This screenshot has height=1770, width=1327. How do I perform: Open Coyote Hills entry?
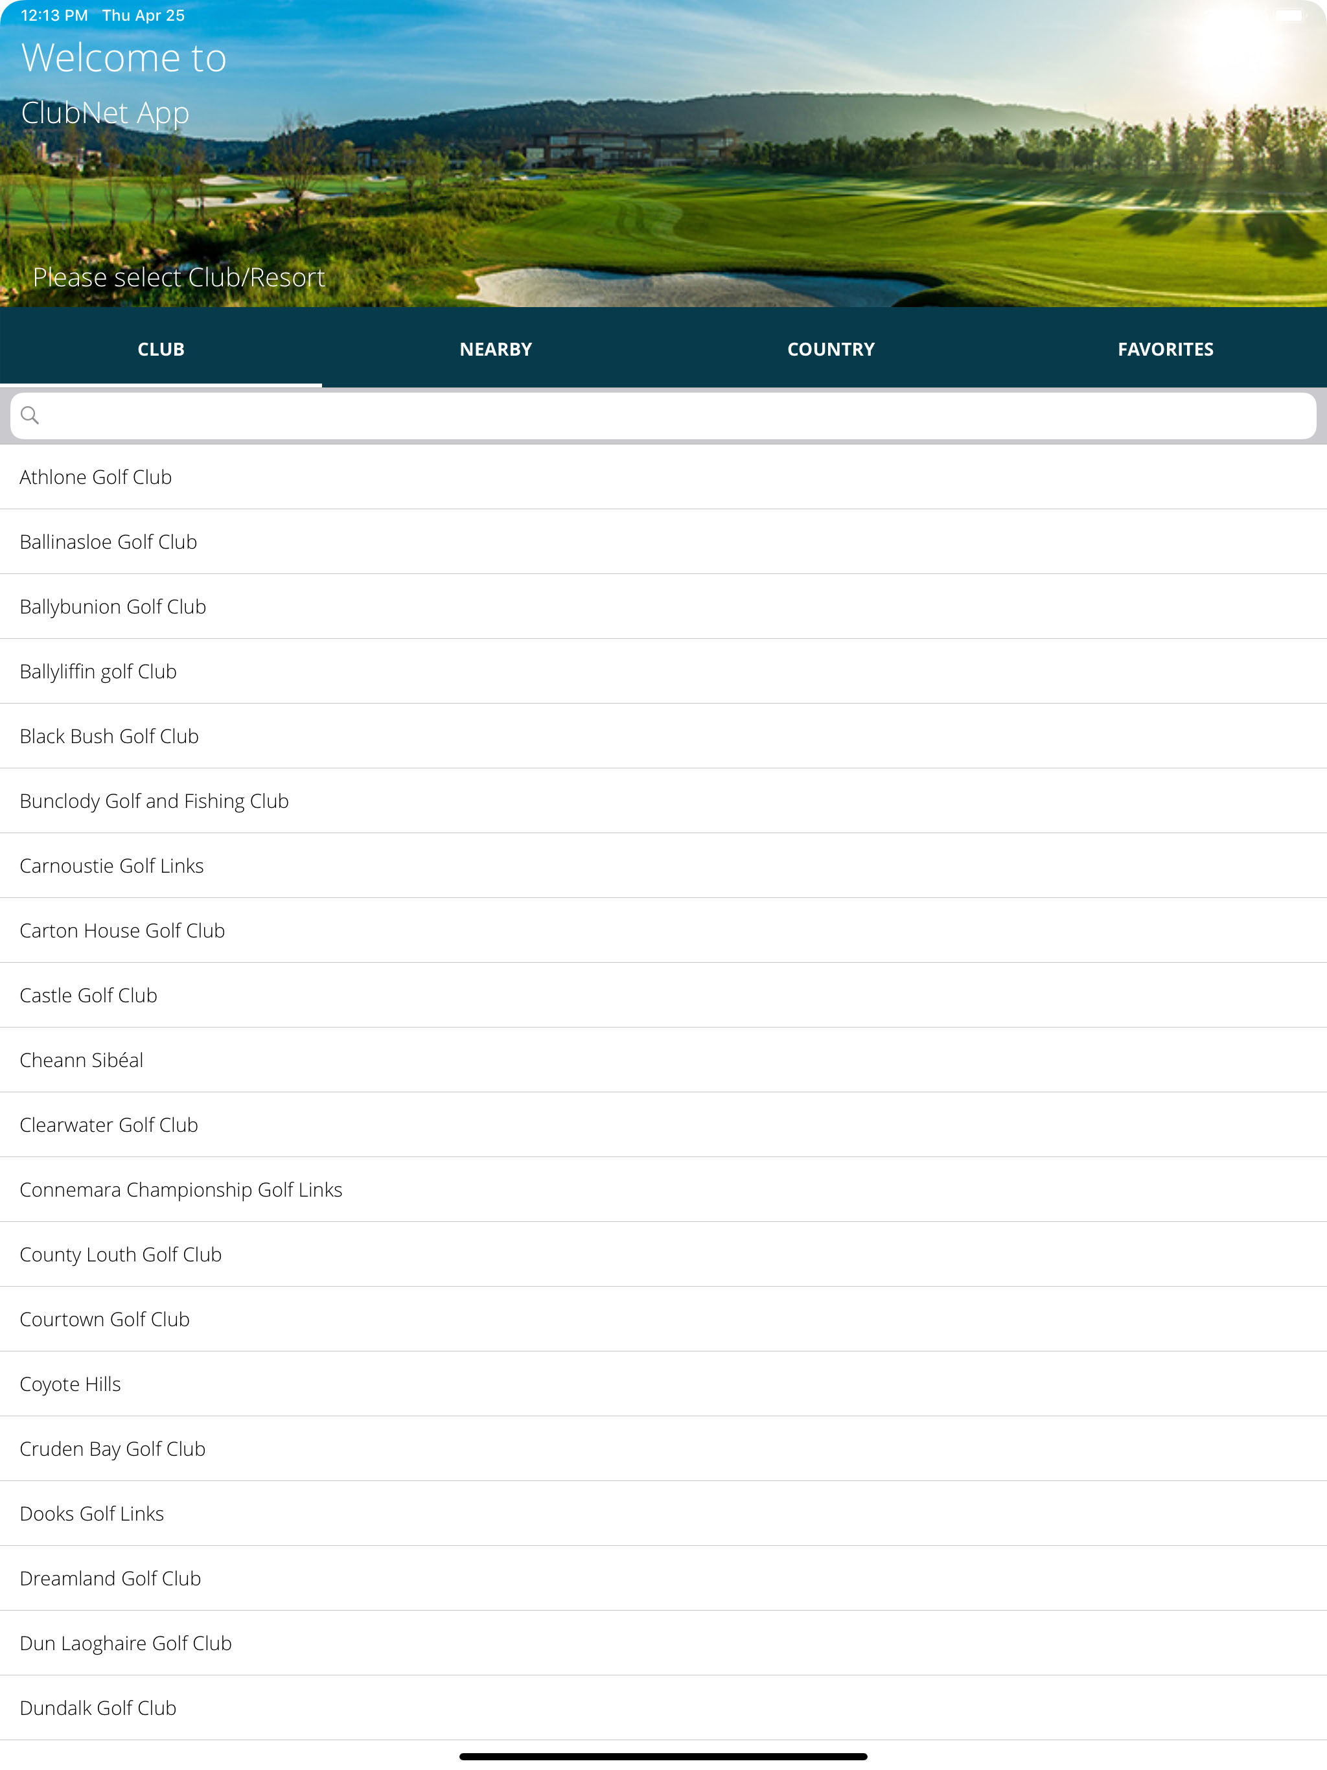663,1385
